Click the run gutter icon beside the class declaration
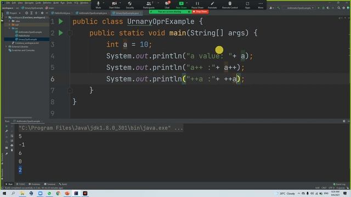The height and width of the screenshot is (197, 351). pyautogui.click(x=61, y=21)
